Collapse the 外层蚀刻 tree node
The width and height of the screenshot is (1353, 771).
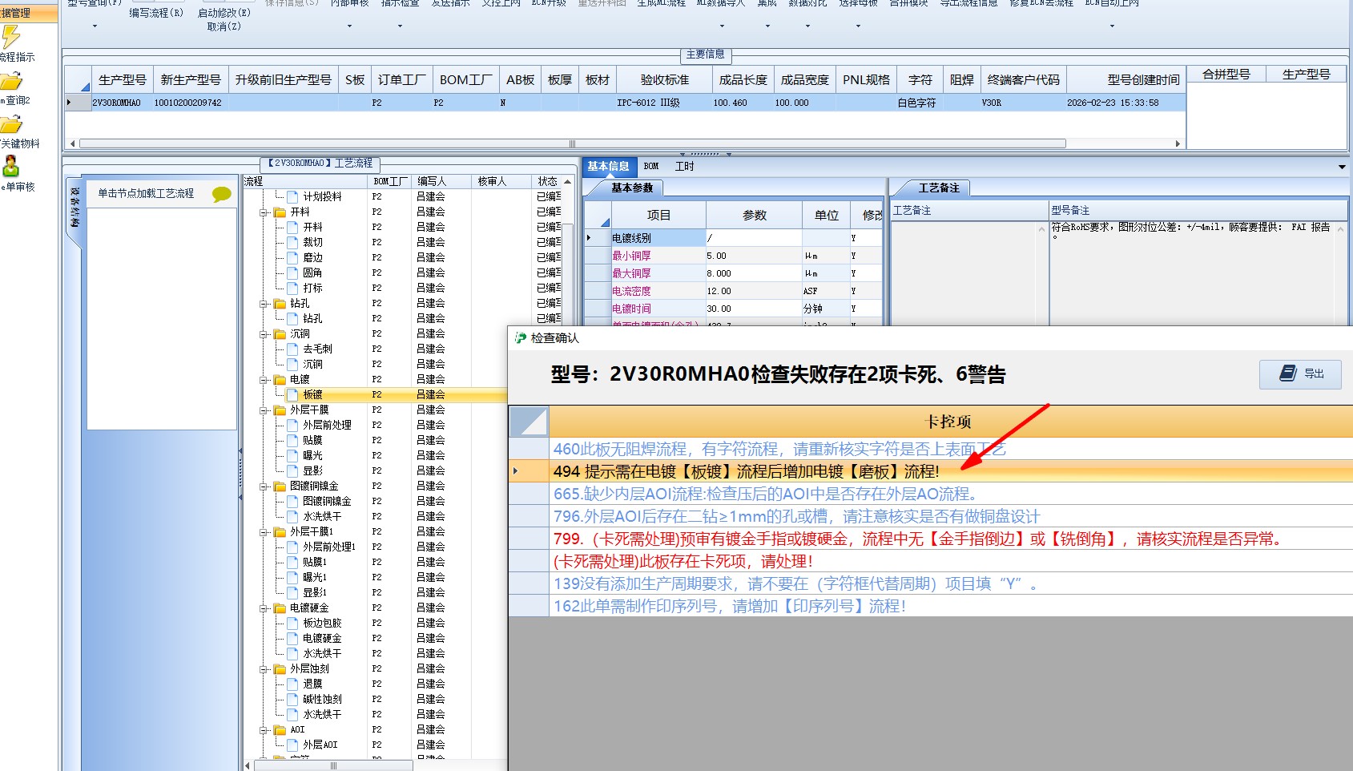coord(264,669)
